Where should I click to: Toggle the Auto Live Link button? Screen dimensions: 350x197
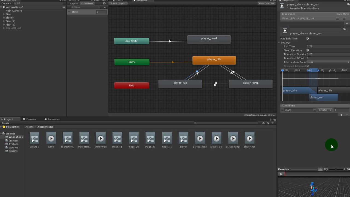pos(266,4)
